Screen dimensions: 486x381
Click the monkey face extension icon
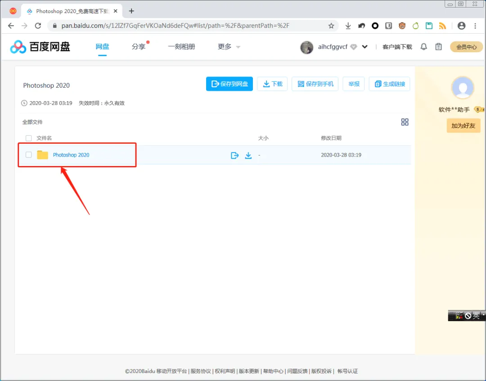tap(402, 26)
